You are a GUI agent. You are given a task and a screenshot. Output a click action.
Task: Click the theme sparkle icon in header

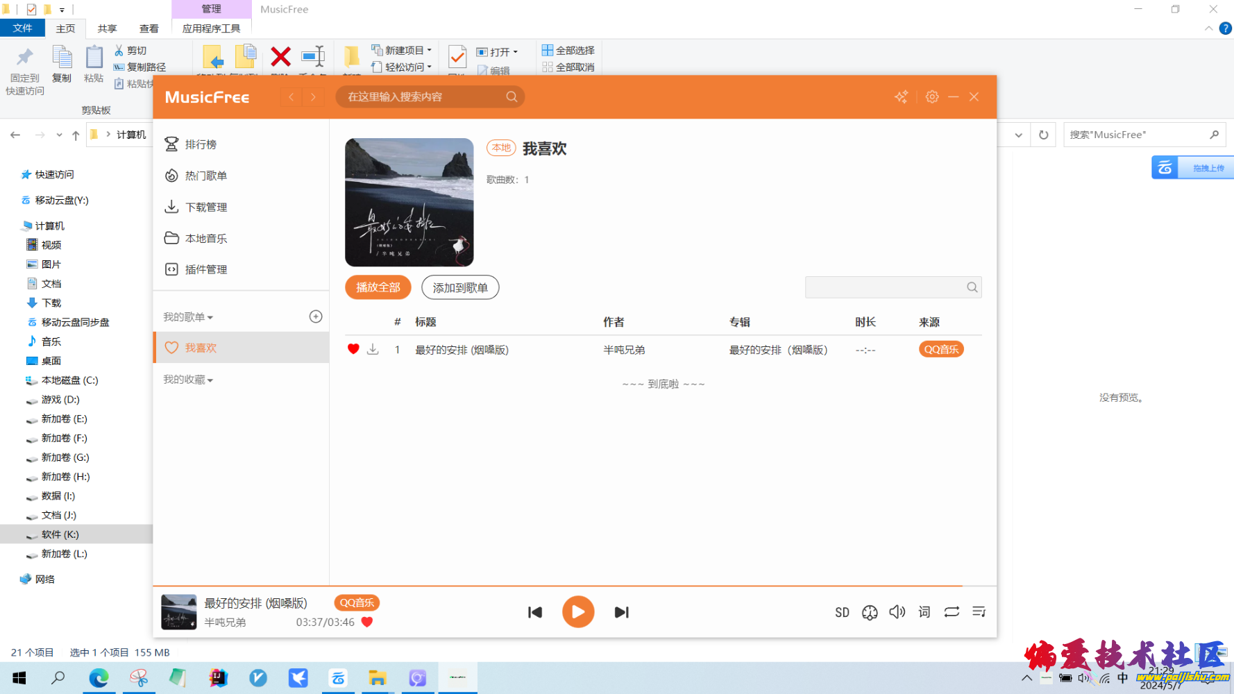(x=901, y=97)
